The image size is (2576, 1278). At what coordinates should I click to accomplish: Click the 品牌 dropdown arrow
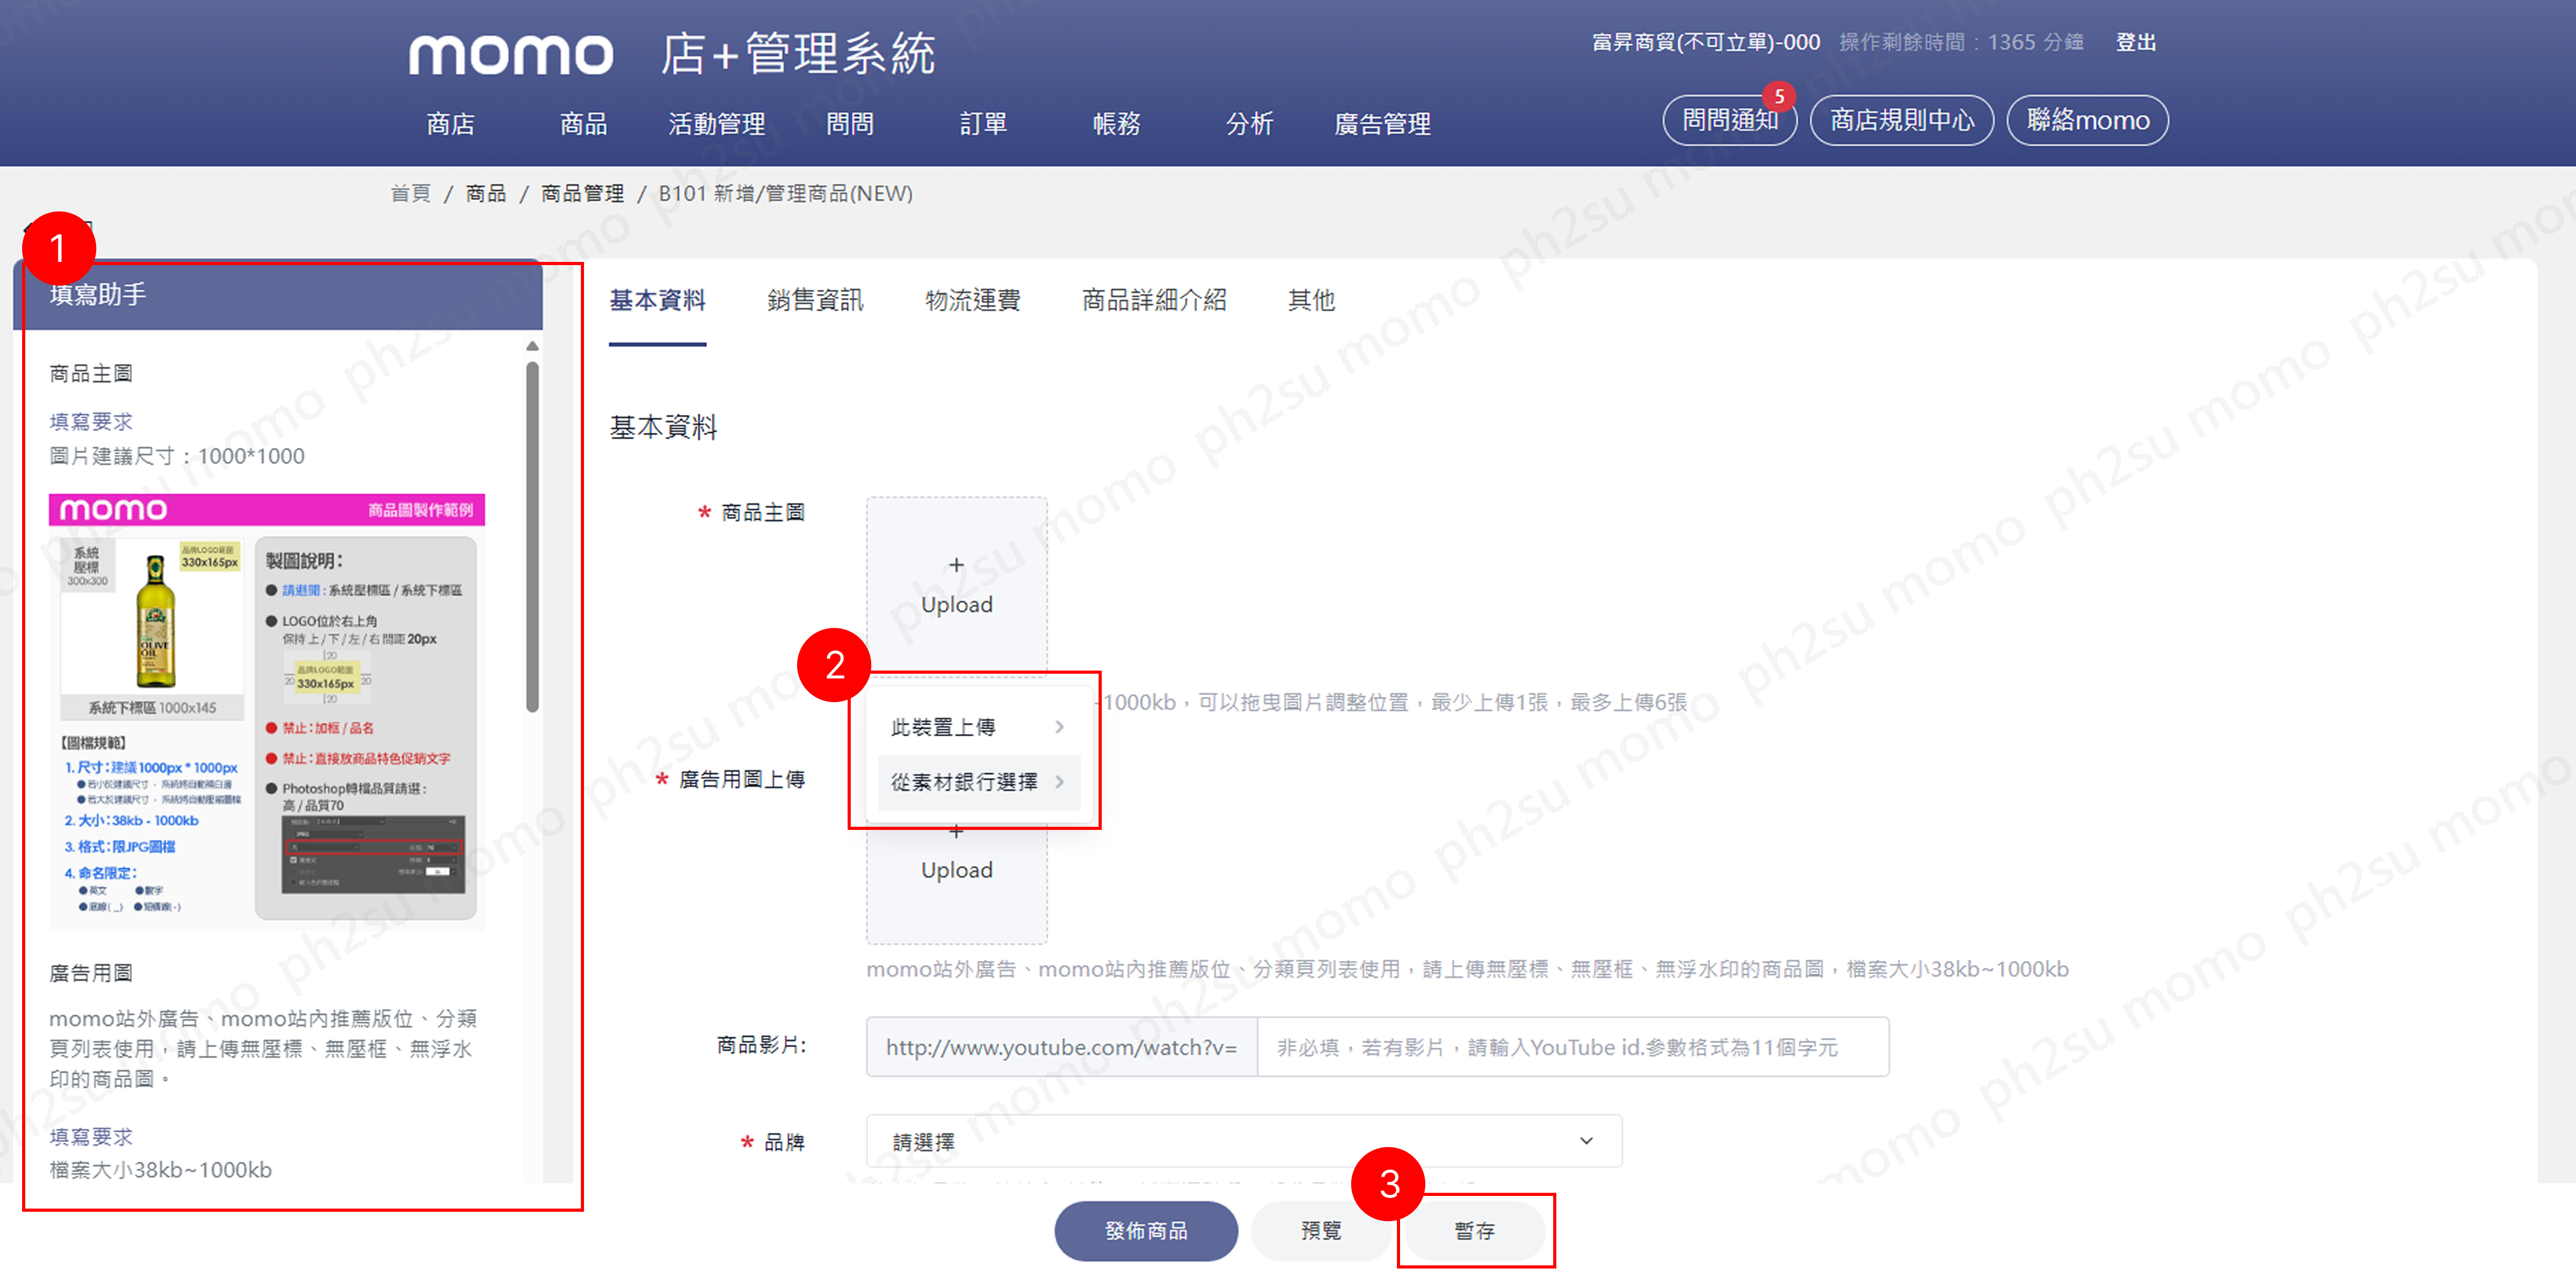[x=1586, y=1141]
